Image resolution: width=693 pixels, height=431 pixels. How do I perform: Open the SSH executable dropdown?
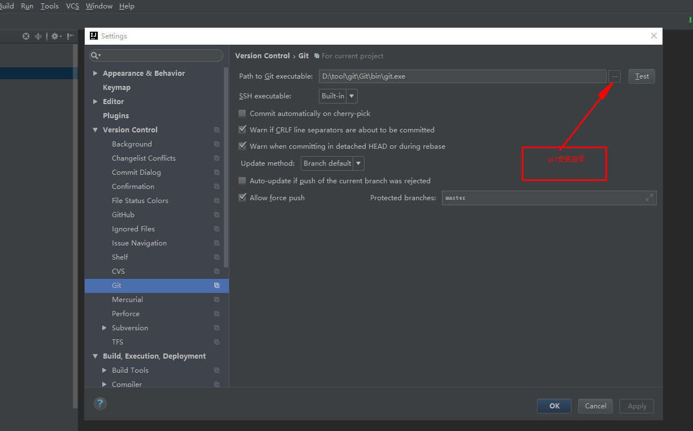338,96
